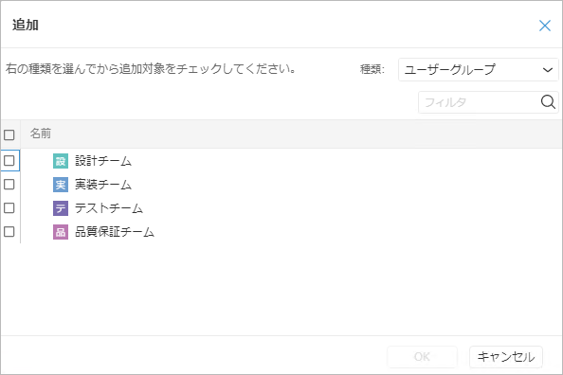The width and height of the screenshot is (563, 375).
Task: Toggle the select-all checkbox in header
Action: click(9, 134)
